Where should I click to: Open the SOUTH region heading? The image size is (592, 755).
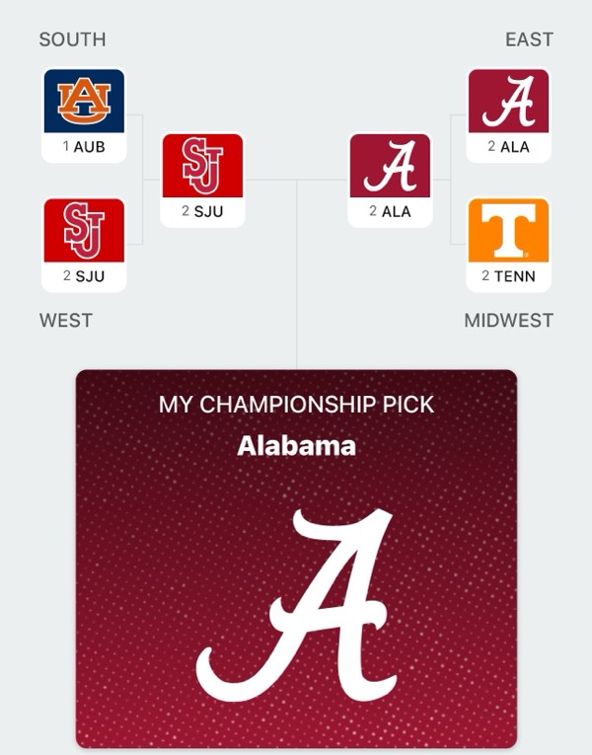pyautogui.click(x=72, y=40)
